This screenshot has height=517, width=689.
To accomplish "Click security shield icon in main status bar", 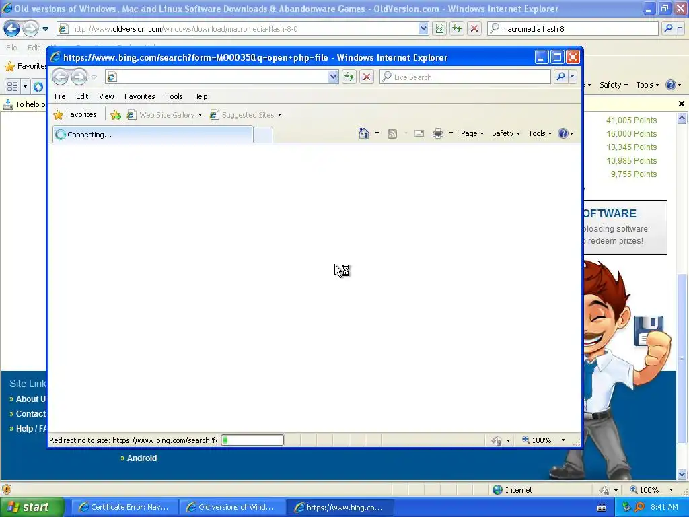I will [7, 489].
